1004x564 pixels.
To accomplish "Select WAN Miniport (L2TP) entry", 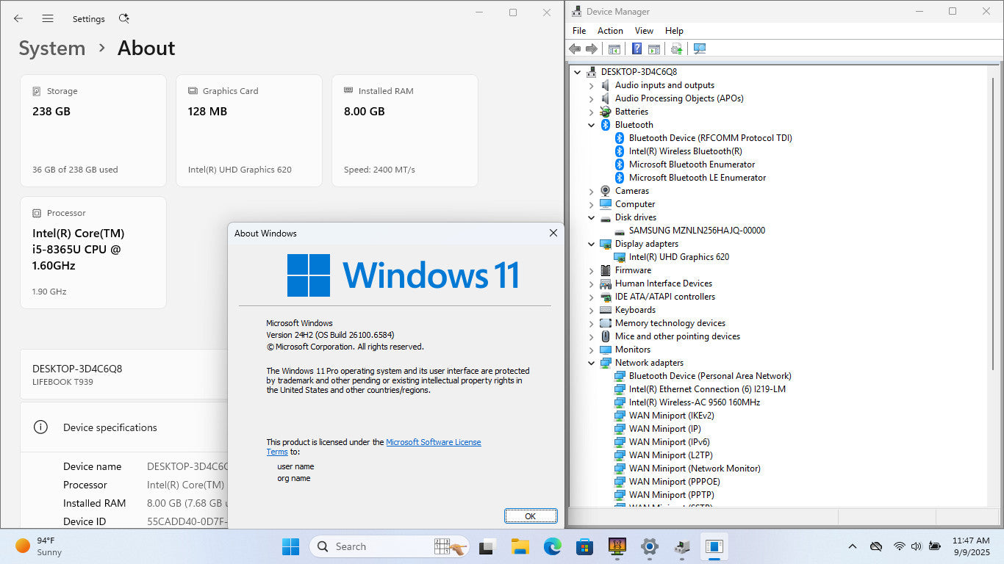I will (x=670, y=455).
